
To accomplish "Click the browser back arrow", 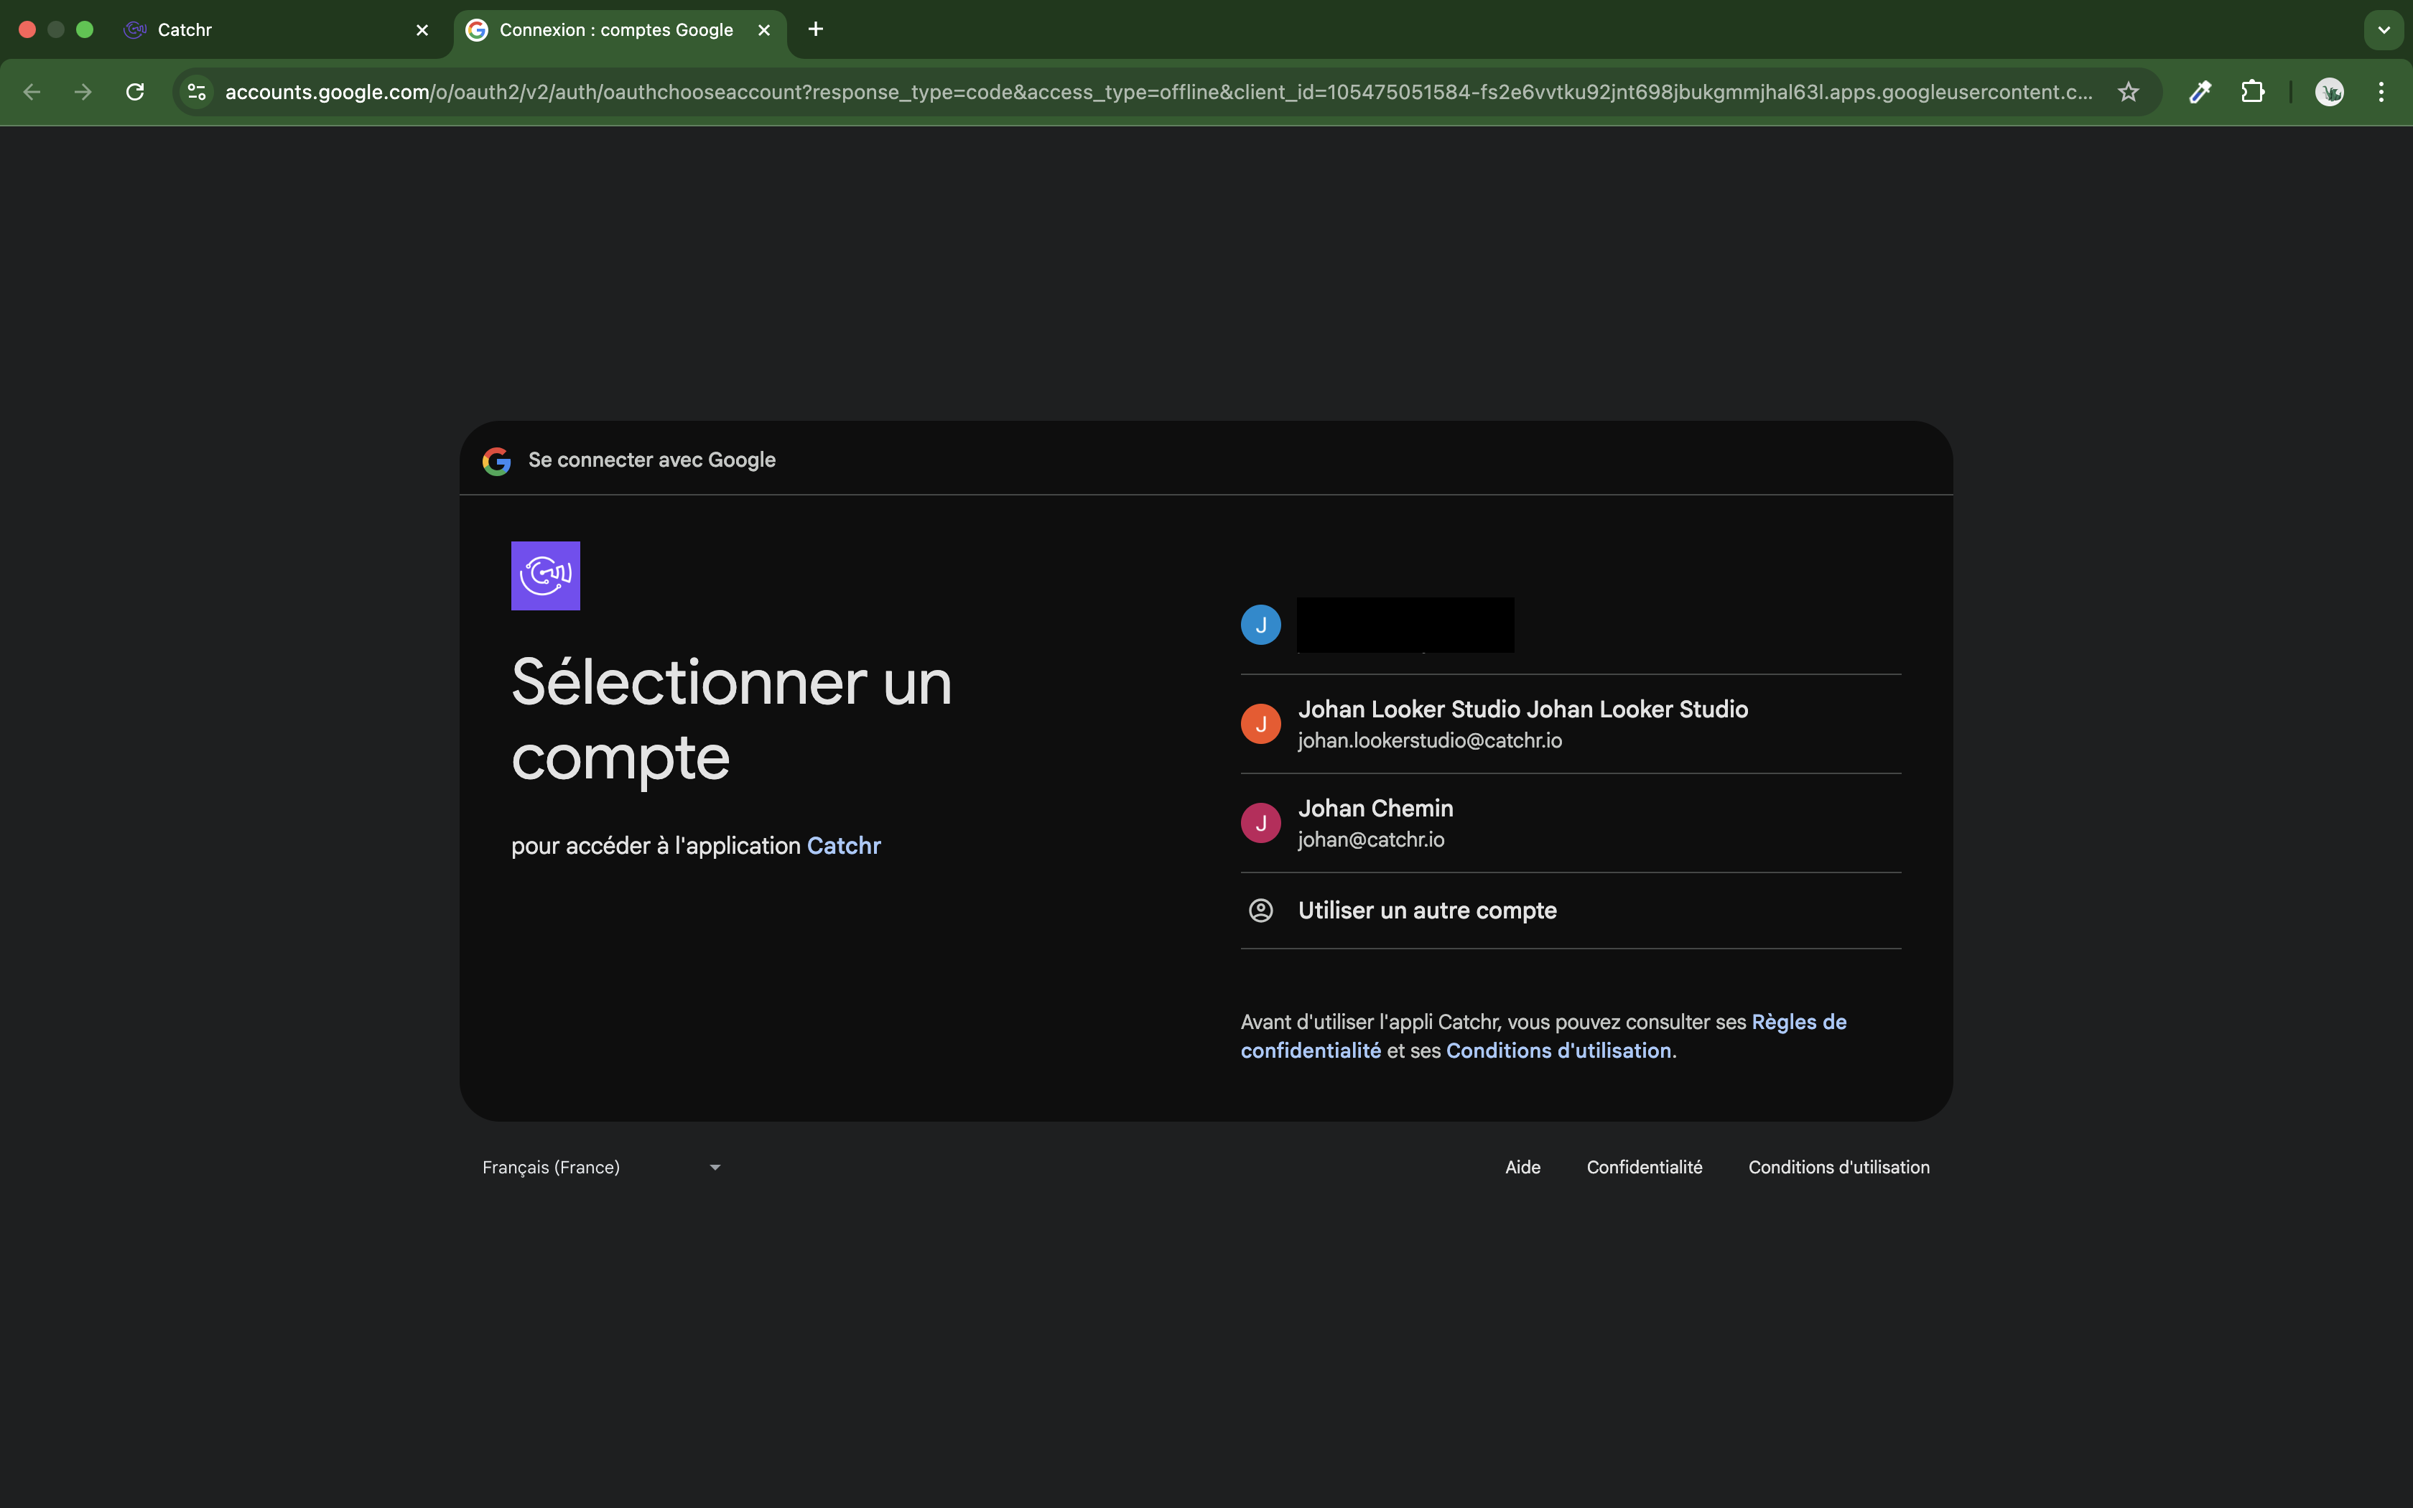I will pos(32,92).
